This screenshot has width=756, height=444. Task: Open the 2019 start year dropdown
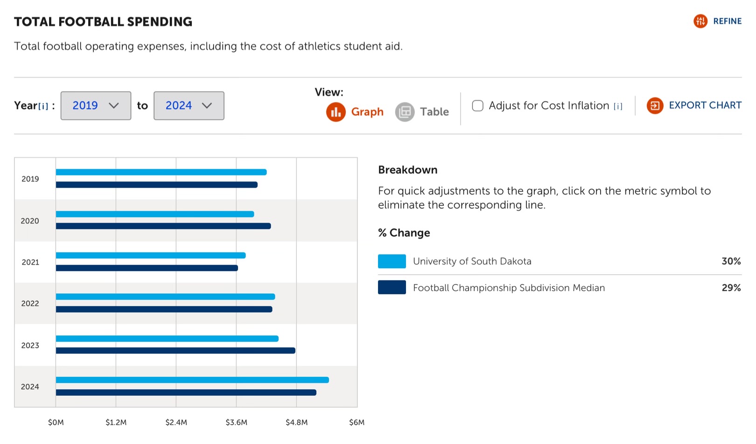coord(96,106)
